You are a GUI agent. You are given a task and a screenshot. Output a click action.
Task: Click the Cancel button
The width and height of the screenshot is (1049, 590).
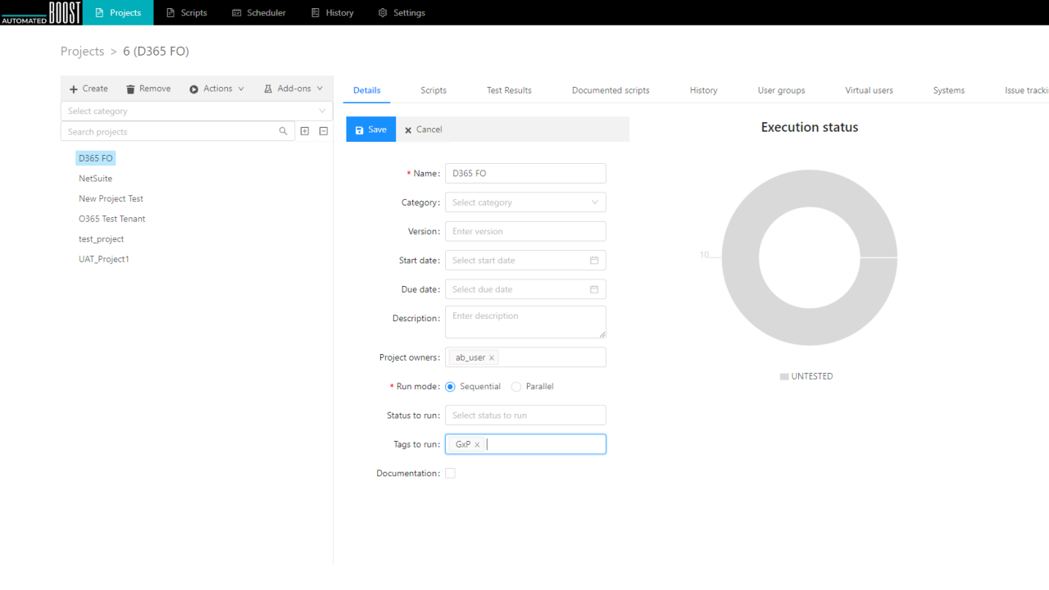(x=423, y=129)
